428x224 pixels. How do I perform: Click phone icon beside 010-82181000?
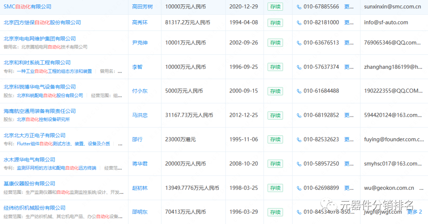pyautogui.click(x=299, y=23)
